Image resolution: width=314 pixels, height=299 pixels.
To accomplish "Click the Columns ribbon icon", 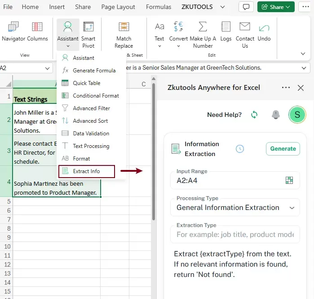I will click(37, 27).
